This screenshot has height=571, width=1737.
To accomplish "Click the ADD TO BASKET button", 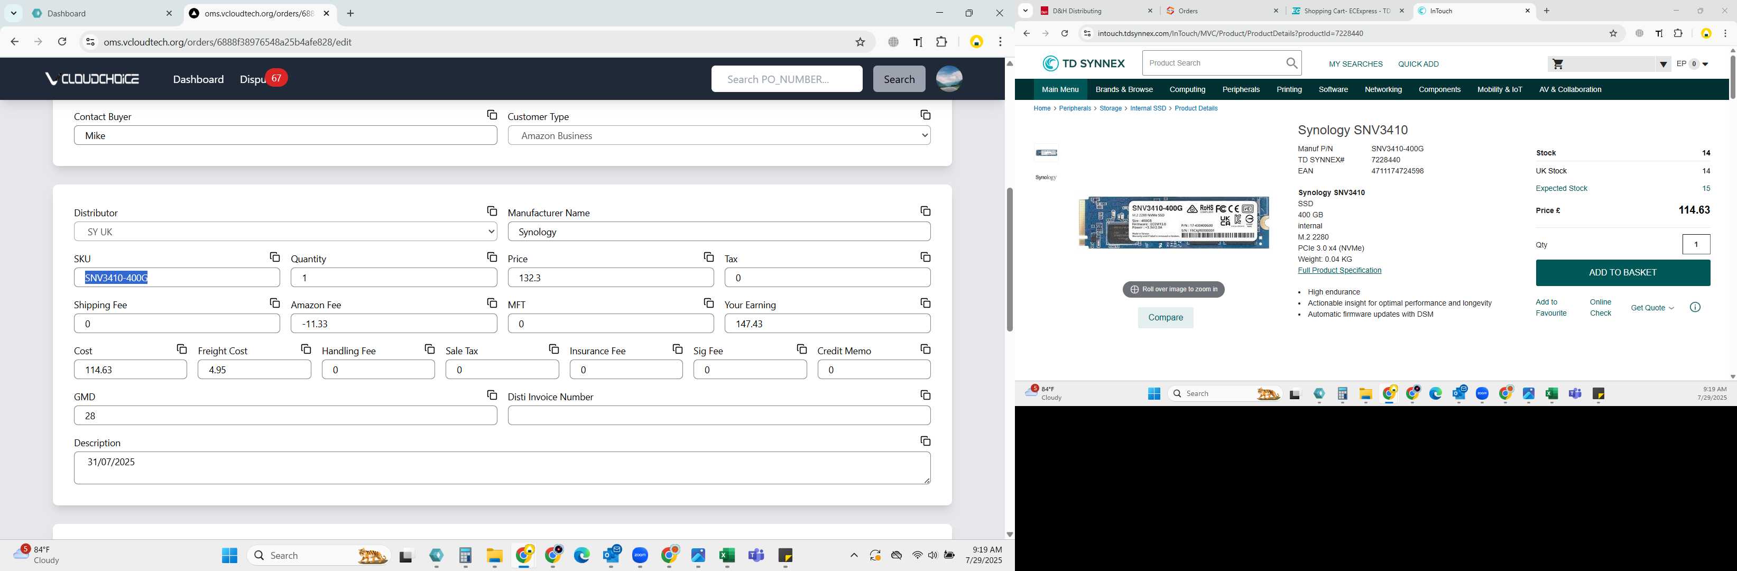I will click(x=1622, y=272).
